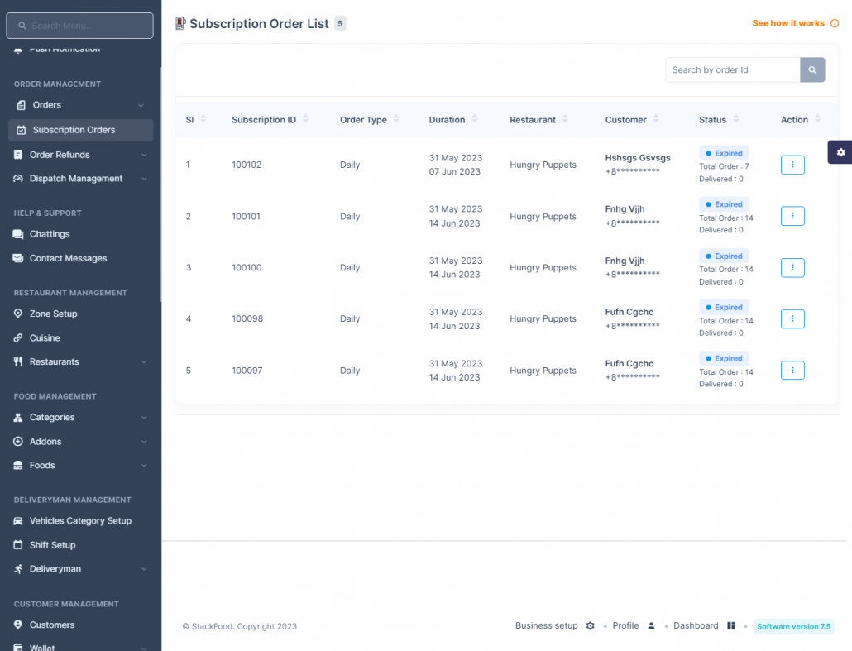Expand the Addons submenu chevron
The height and width of the screenshot is (651, 852).
tap(144, 442)
